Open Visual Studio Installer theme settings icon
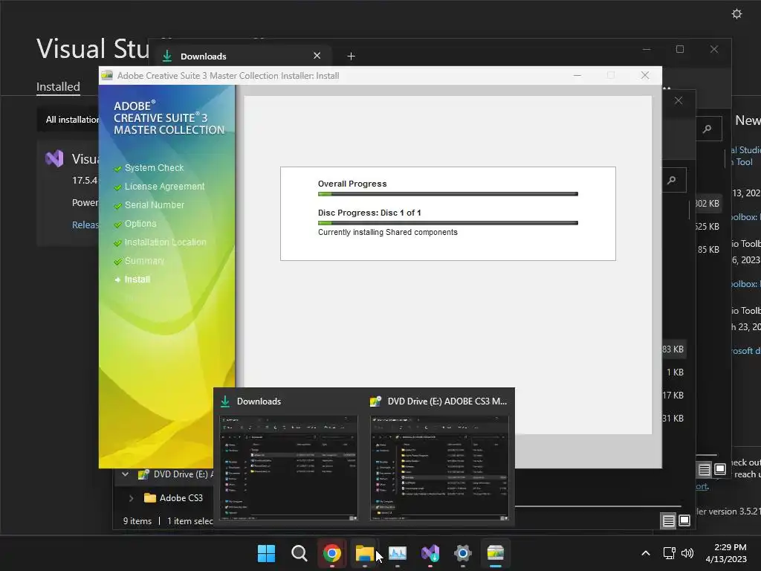This screenshot has width=761, height=571. (x=736, y=13)
